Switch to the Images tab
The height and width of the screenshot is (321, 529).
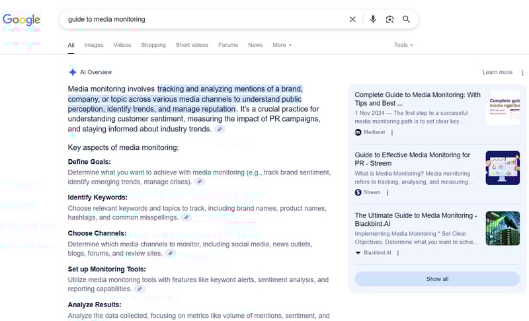[x=94, y=45]
